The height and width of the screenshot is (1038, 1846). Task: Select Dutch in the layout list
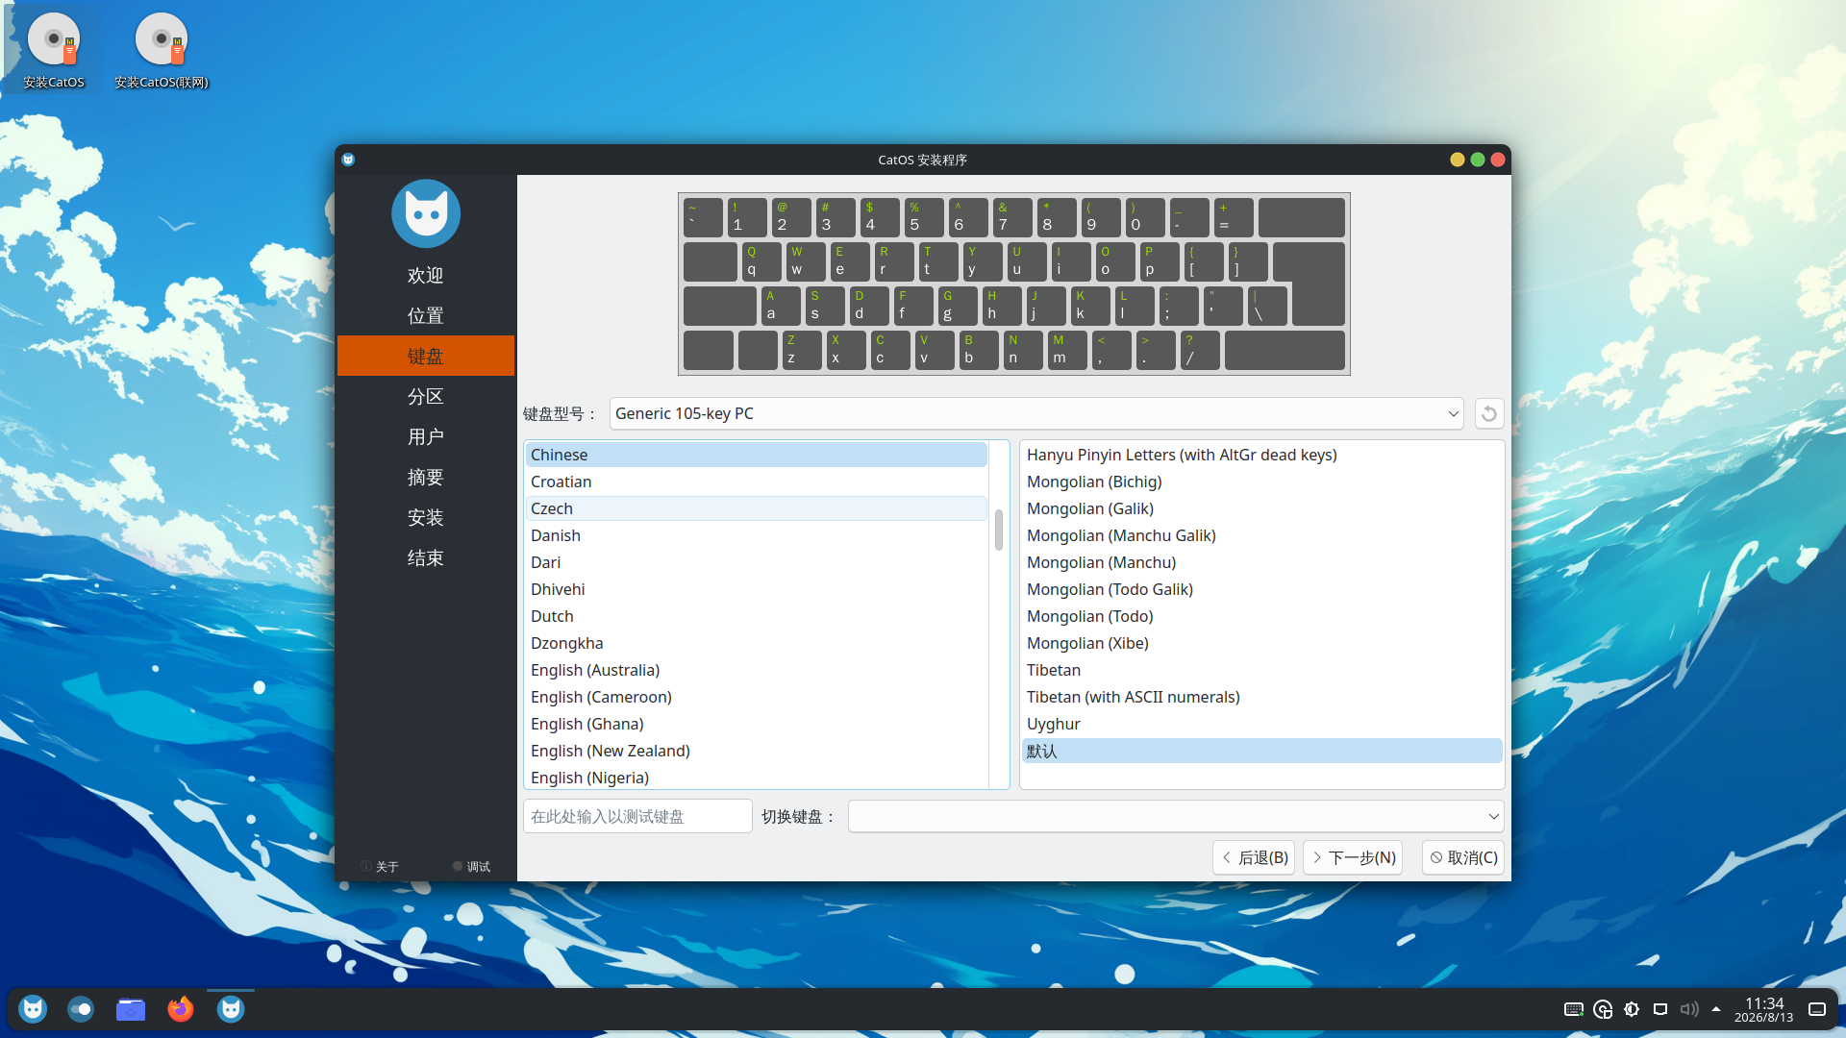pyautogui.click(x=757, y=616)
